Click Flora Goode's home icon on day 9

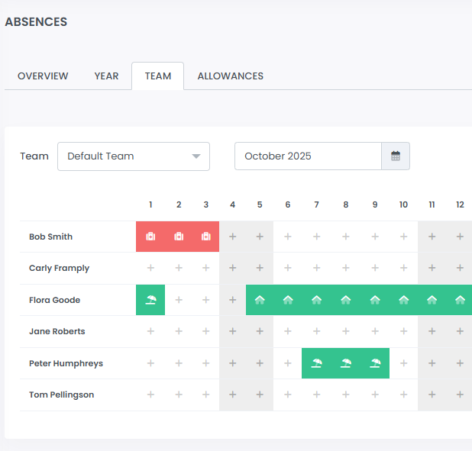point(374,300)
